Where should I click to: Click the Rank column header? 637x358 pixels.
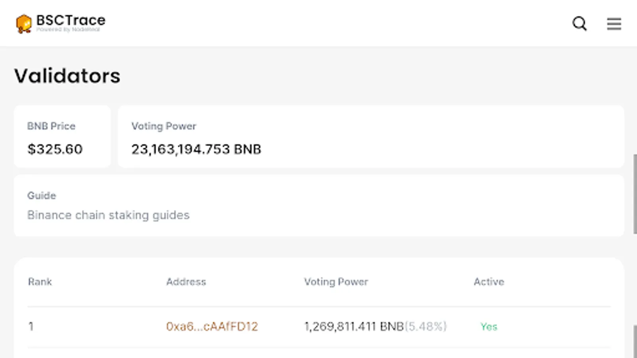(40, 282)
